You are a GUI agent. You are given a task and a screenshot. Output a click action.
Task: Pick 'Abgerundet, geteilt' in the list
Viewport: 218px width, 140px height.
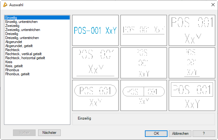pos(19,46)
